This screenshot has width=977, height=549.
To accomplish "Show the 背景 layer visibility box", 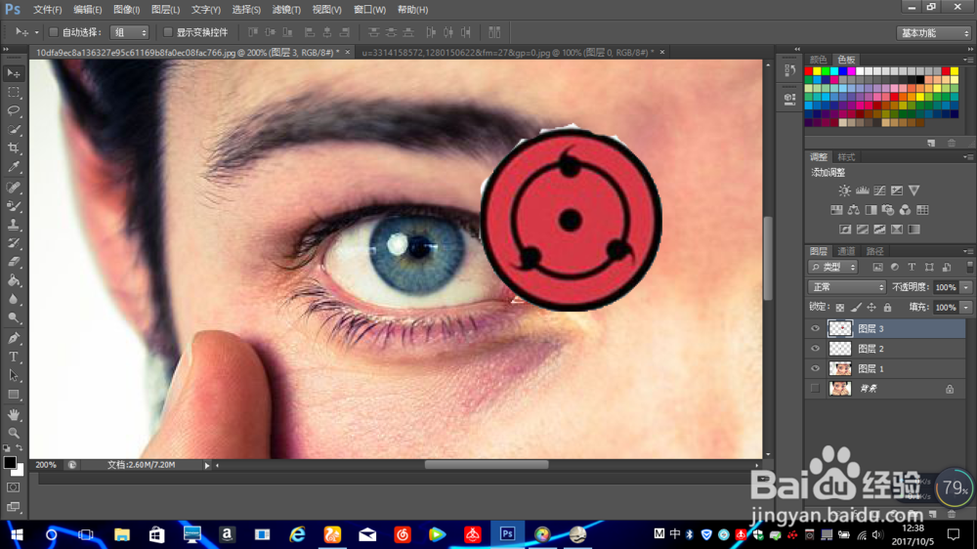I will pyautogui.click(x=815, y=388).
